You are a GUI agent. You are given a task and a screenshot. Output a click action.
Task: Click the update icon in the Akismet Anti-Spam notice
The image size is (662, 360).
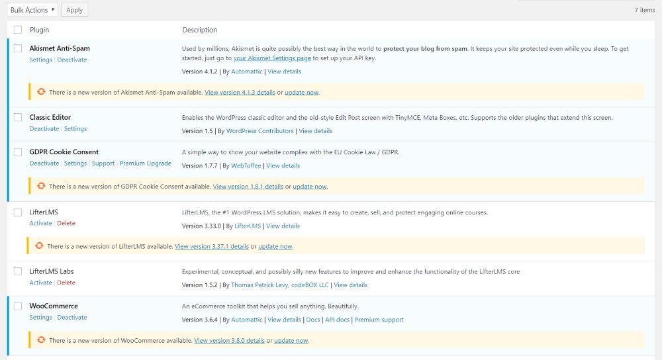click(41, 91)
